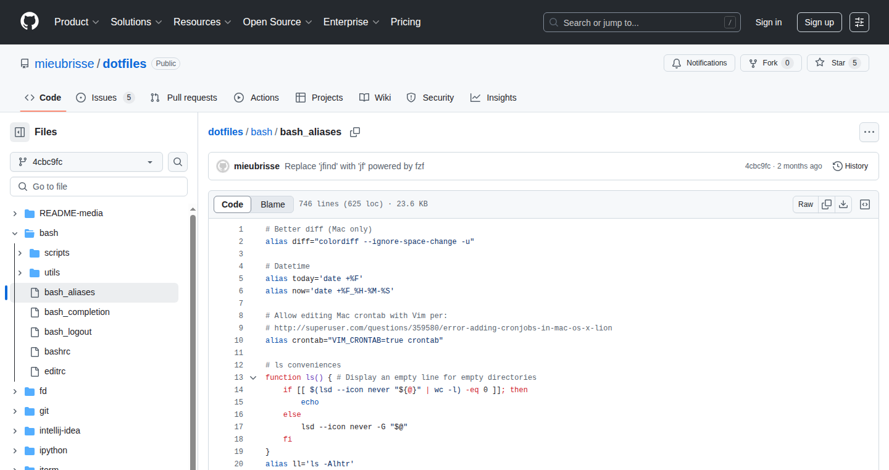Open the symbols panel icon
Image resolution: width=889 pixels, height=470 pixels.
[x=865, y=204]
